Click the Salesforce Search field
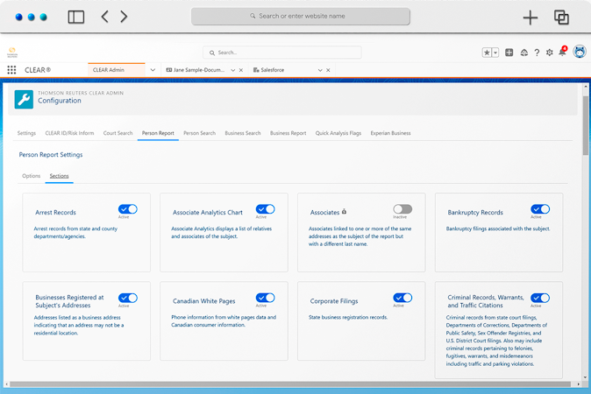 (282, 53)
